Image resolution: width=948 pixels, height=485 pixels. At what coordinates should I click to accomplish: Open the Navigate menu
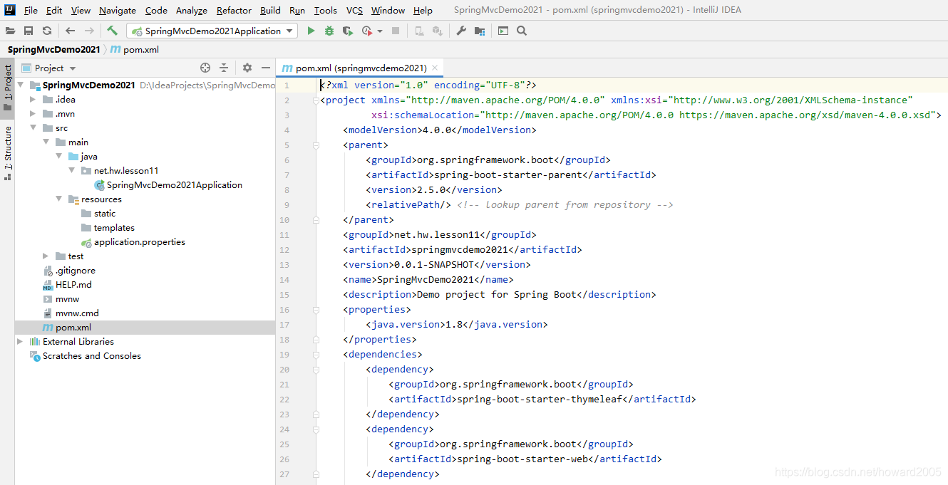(118, 10)
